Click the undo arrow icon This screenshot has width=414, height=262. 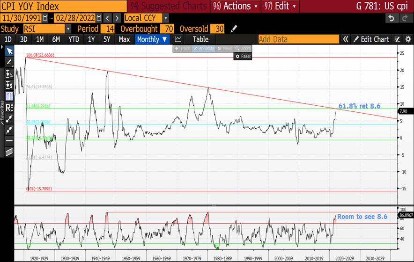pos(392,18)
